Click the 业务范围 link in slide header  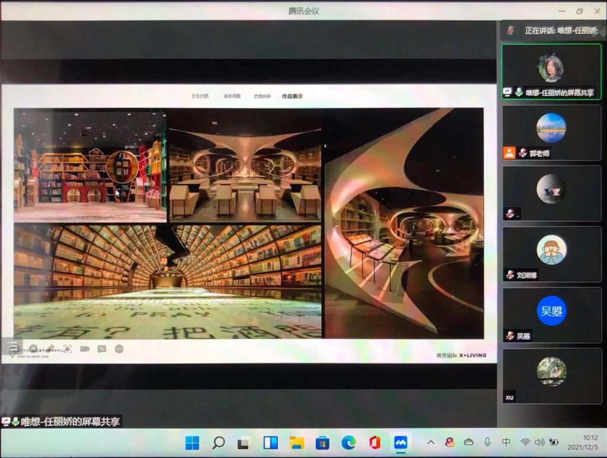point(232,96)
